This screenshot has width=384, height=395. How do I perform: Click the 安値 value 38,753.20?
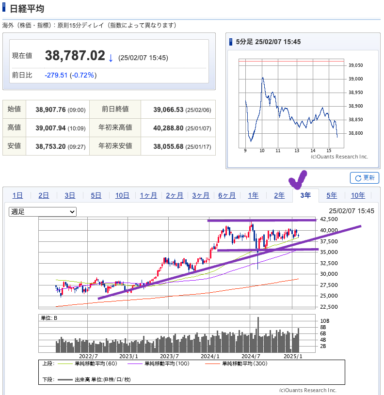tap(50, 146)
